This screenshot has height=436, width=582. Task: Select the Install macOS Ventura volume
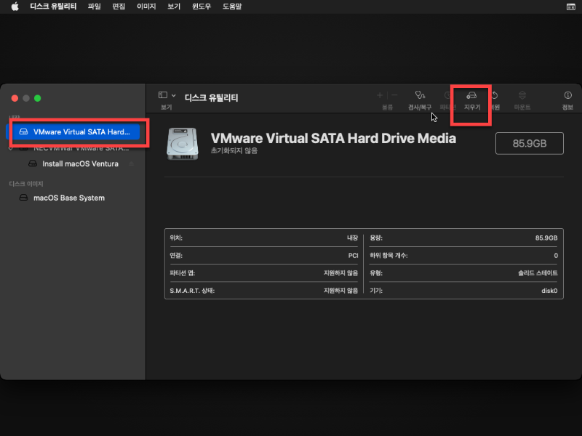pos(80,163)
